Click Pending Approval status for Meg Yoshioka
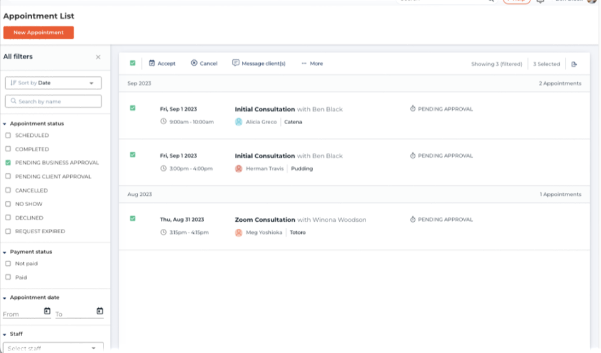This screenshot has width=601, height=353. [x=441, y=220]
